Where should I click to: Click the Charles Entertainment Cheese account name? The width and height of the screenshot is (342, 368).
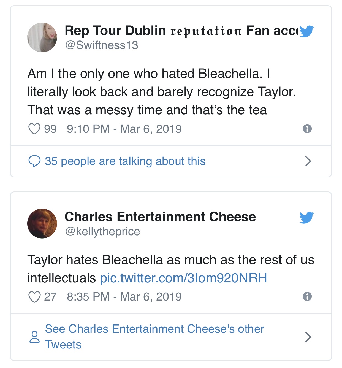coord(160,217)
